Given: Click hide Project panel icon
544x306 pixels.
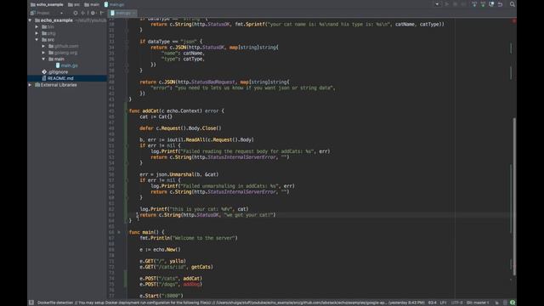Looking at the screenshot, I should click(x=102, y=13).
